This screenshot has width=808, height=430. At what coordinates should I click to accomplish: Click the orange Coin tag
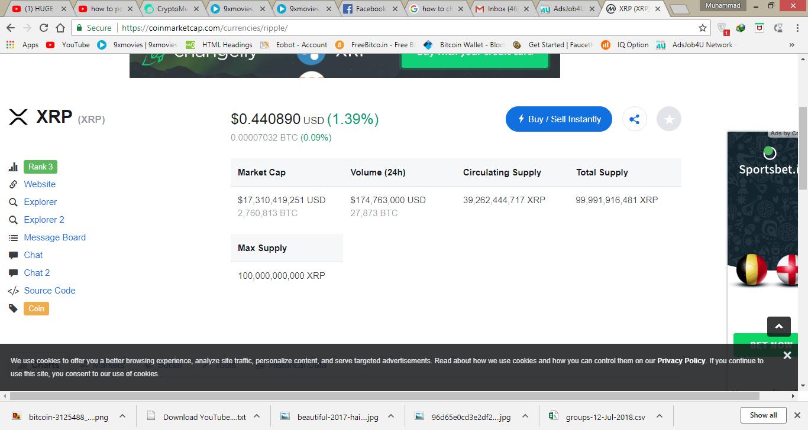pyautogui.click(x=37, y=308)
